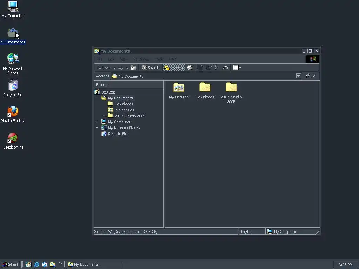Image resolution: width=359 pixels, height=269 pixels.
Task: Click the Delete X toolbar icon
Action: tap(217, 68)
